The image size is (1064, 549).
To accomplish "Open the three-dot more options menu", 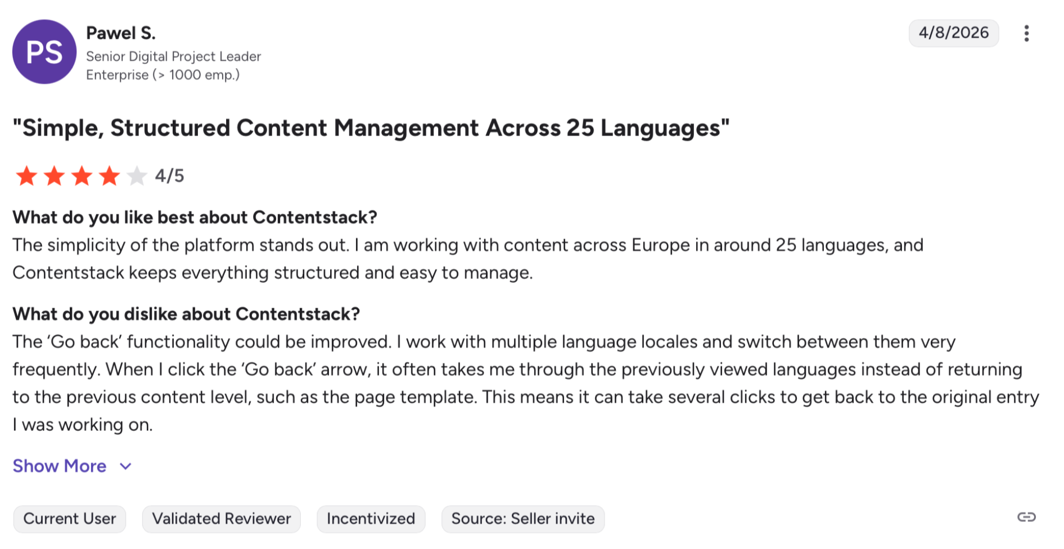I will [x=1026, y=34].
